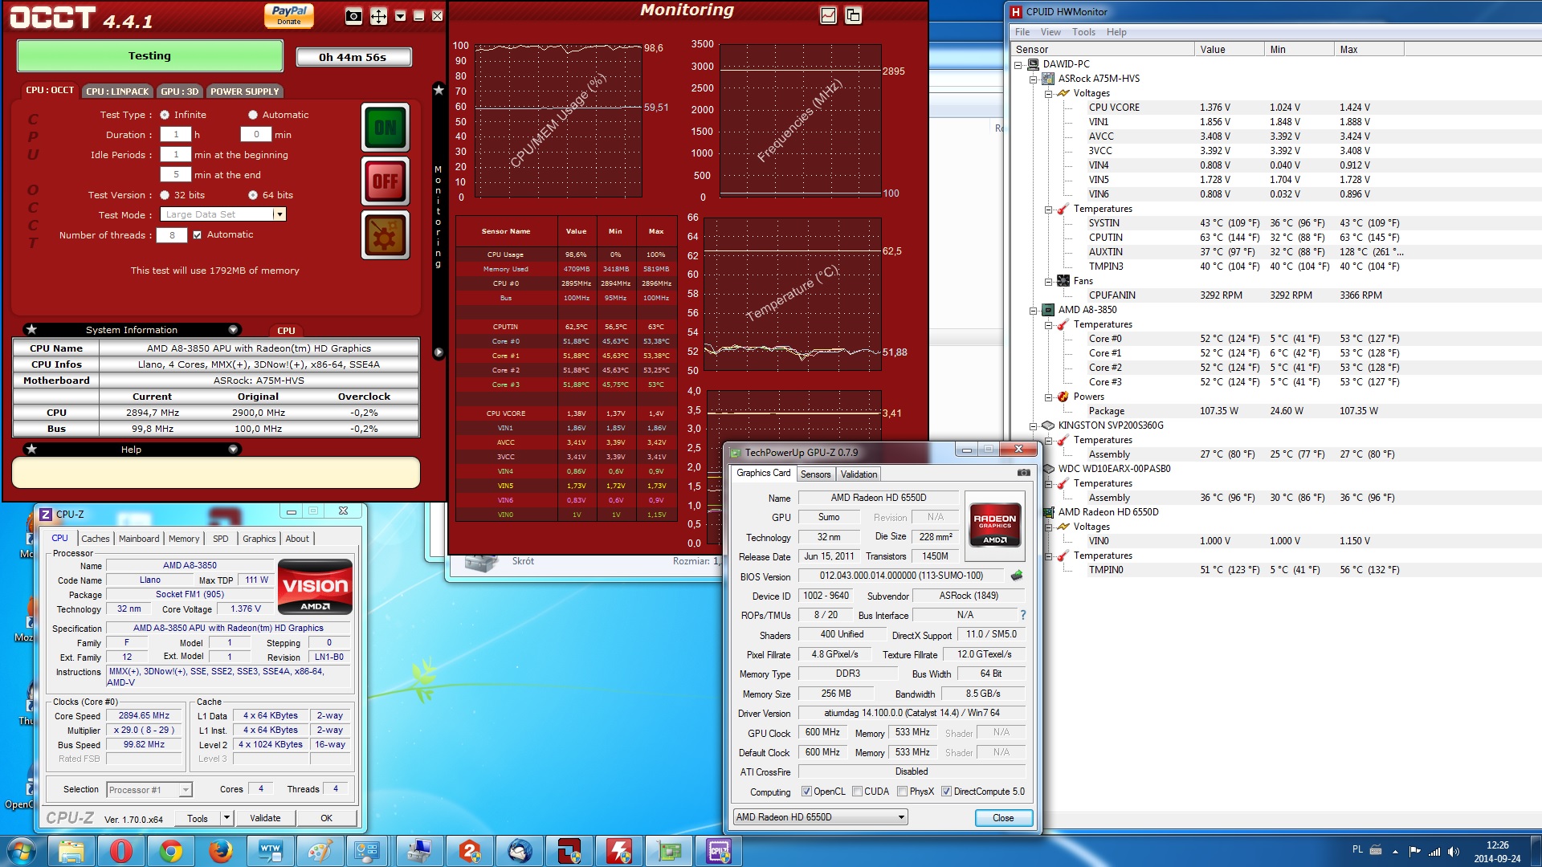Click the Validate button in CPU-Z
The image size is (1542, 867).
coord(265,817)
